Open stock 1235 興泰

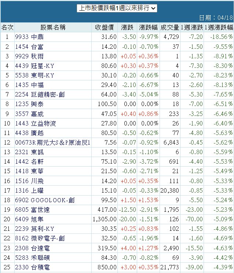pyautogui.click(x=29, y=104)
